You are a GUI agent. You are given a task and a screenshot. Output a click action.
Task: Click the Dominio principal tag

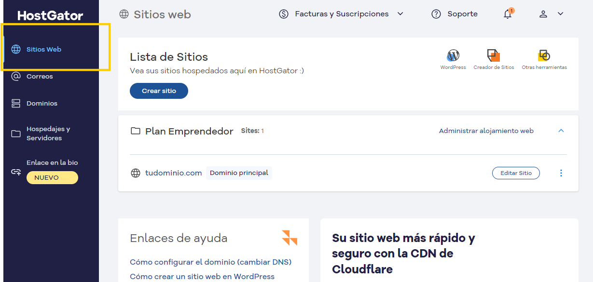239,173
